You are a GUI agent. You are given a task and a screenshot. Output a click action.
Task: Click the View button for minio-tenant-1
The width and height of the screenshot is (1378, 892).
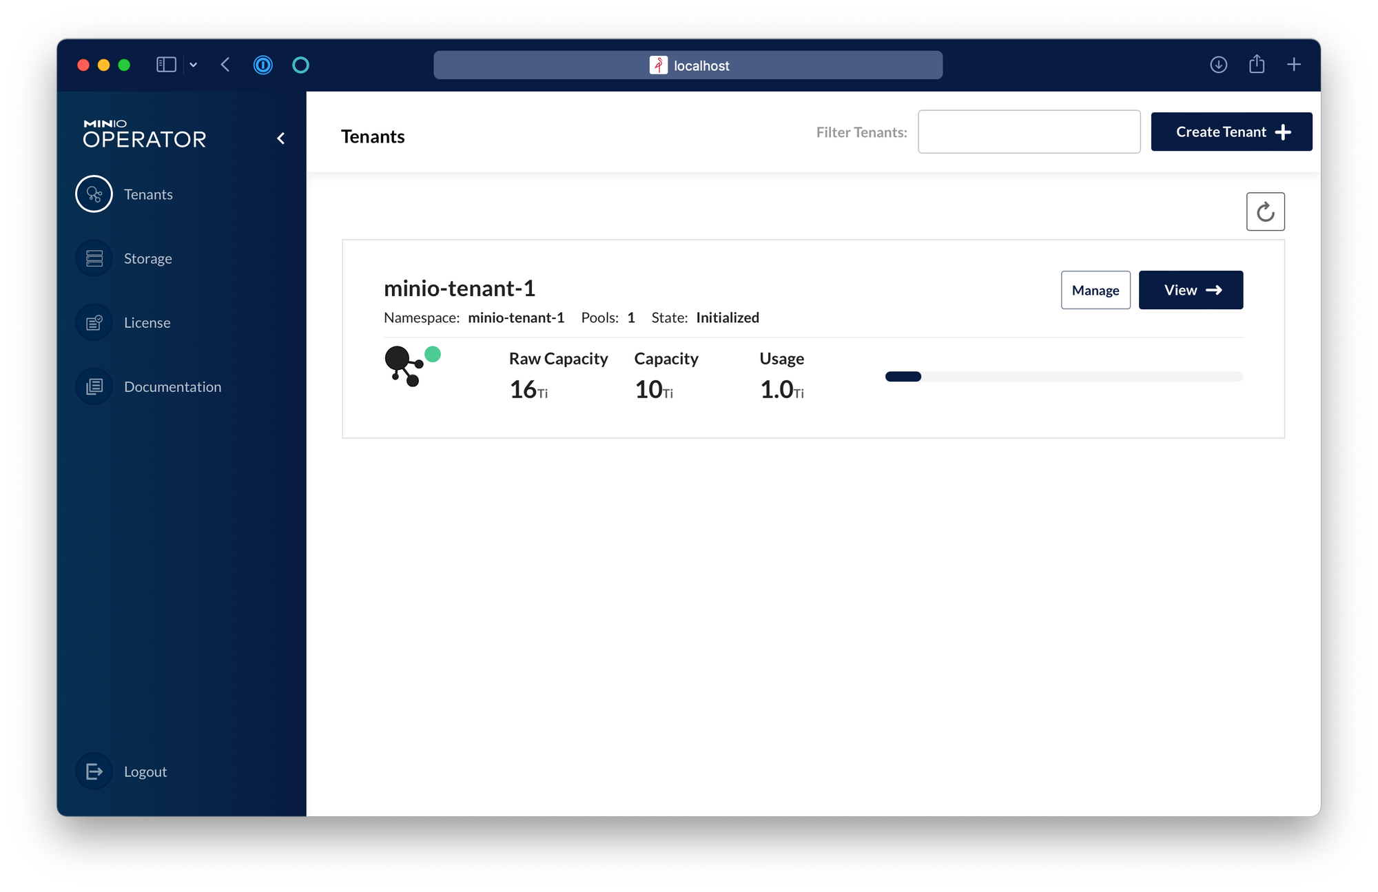[1191, 290]
